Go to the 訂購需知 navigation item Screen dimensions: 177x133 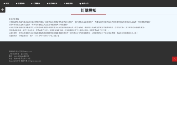point(36,4)
